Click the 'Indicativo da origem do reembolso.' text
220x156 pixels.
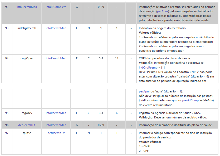click(x=163, y=28)
